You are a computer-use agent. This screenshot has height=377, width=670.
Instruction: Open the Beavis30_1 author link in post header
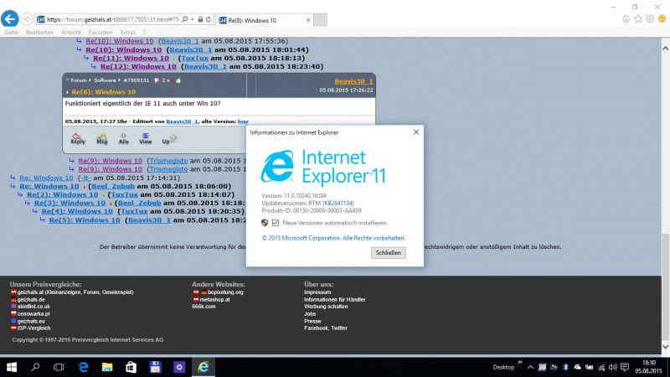point(353,81)
